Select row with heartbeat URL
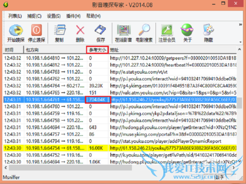This screenshot has height=184, width=246. click(x=120, y=65)
